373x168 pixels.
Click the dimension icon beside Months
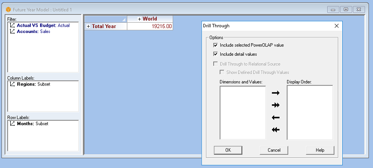click(12, 124)
